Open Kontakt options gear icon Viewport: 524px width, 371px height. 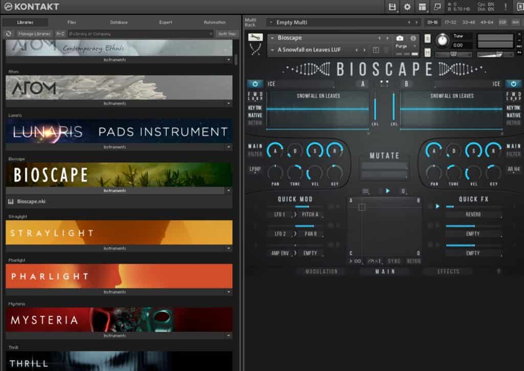pyautogui.click(x=407, y=7)
